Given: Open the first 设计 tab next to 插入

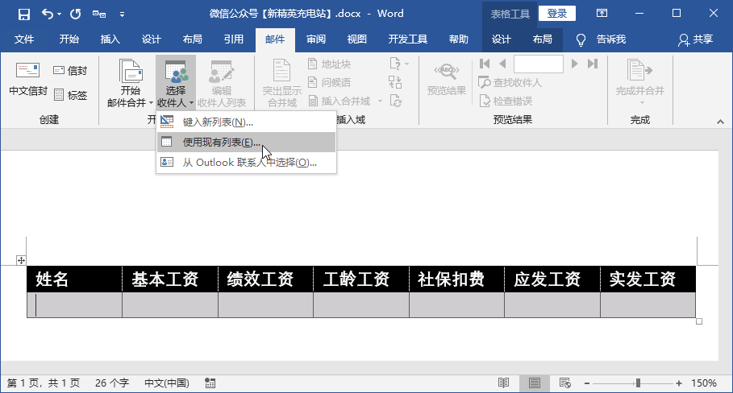Looking at the screenshot, I should click(151, 39).
